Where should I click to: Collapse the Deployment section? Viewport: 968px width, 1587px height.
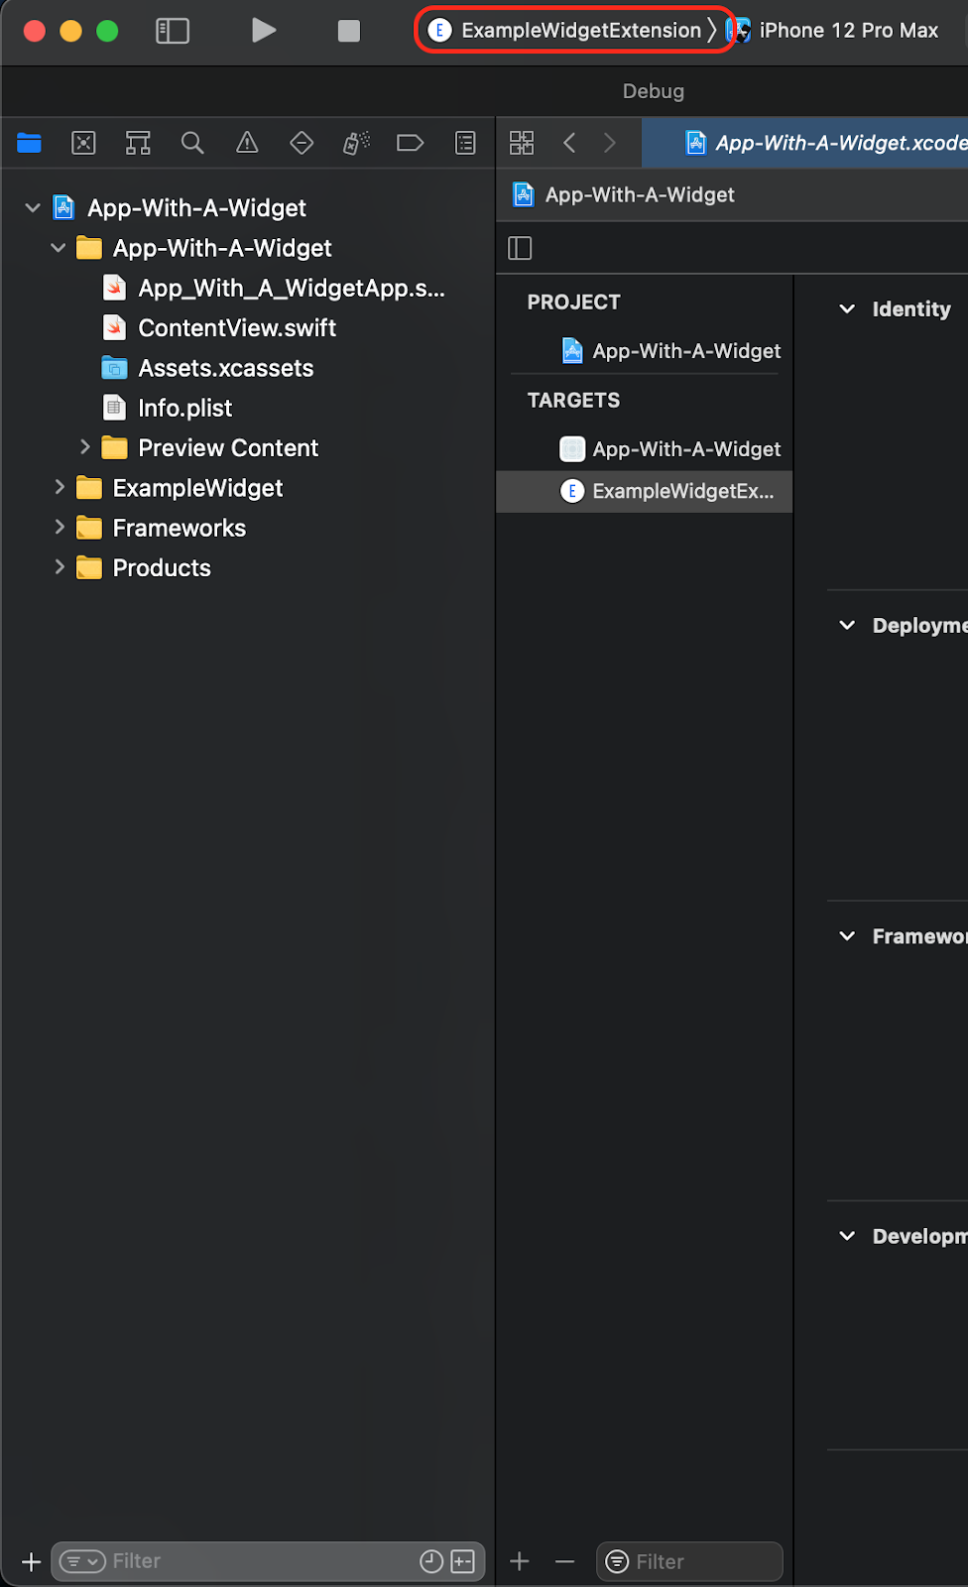coord(847,625)
